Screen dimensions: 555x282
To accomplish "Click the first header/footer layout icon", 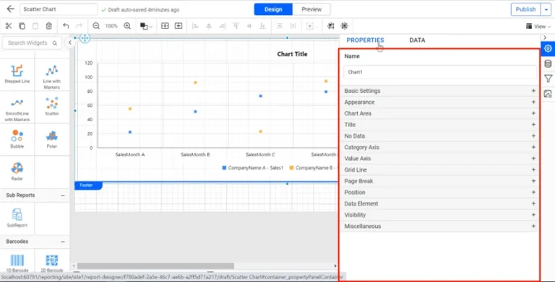I will pyautogui.click(x=165, y=26).
